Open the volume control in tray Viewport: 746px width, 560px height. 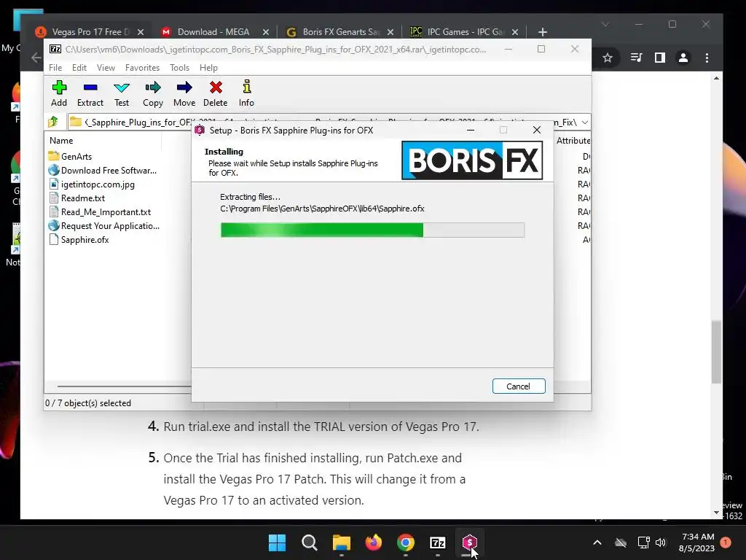[661, 542]
